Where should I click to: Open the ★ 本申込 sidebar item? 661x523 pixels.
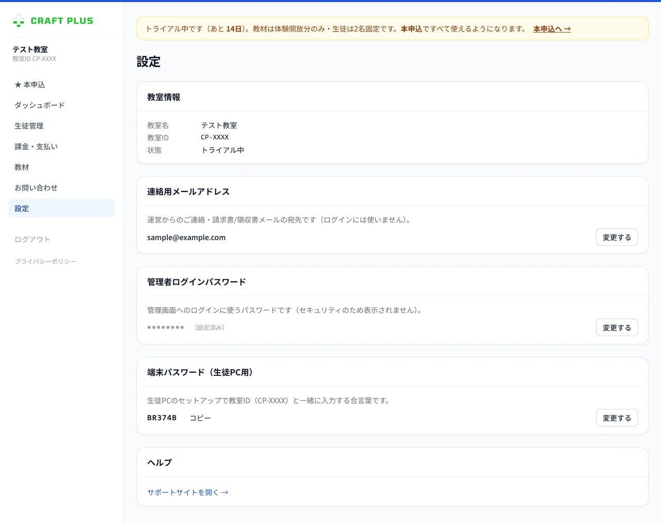[61, 85]
